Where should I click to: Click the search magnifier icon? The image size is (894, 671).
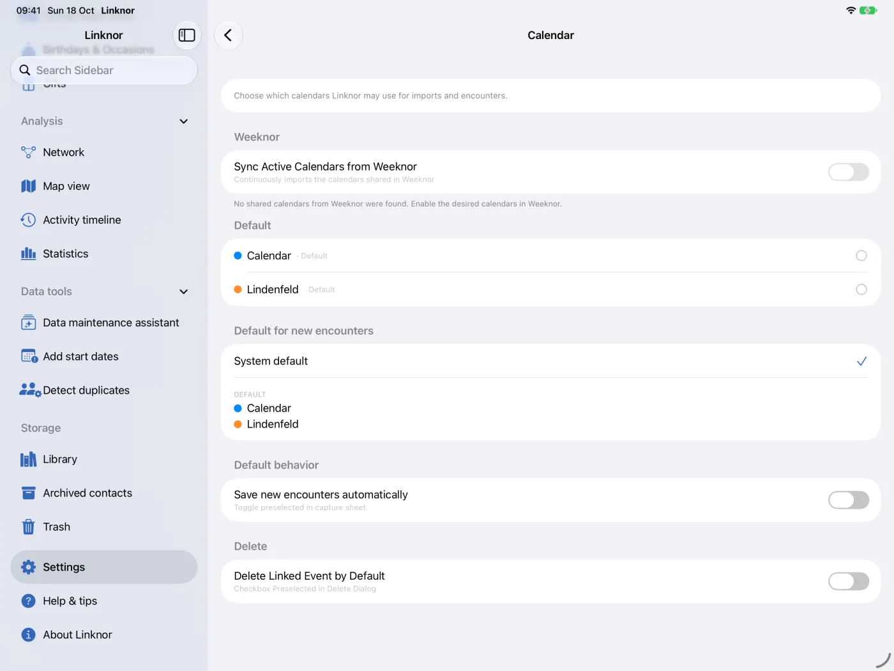25,70
